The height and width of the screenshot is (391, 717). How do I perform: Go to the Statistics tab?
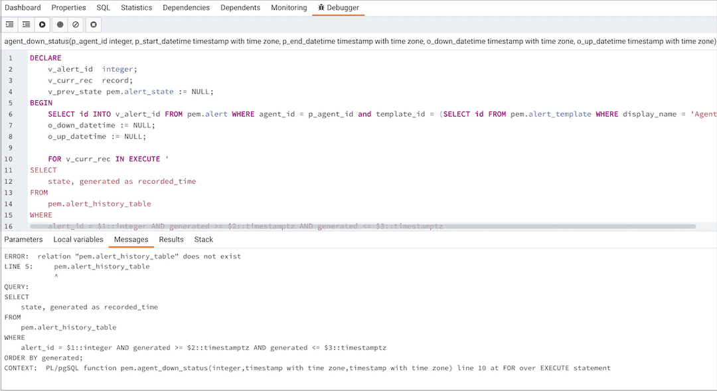click(x=136, y=8)
